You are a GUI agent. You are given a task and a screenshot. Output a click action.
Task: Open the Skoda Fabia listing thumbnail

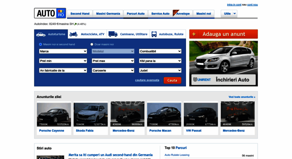[91, 114]
